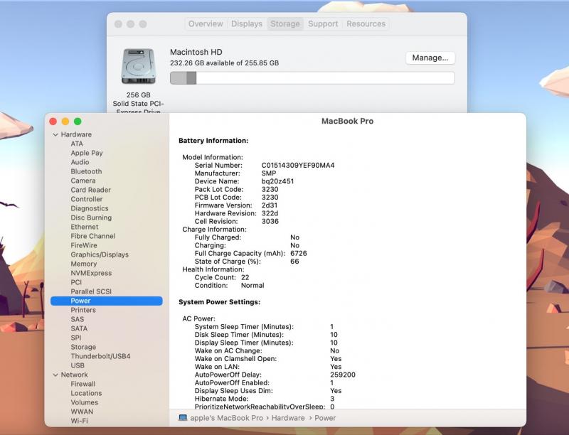Click the State of Charge value 66
The width and height of the screenshot is (569, 435).
tap(294, 262)
